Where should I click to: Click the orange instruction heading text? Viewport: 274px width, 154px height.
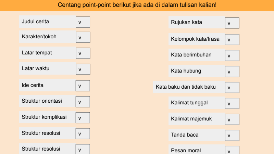click(137, 5)
